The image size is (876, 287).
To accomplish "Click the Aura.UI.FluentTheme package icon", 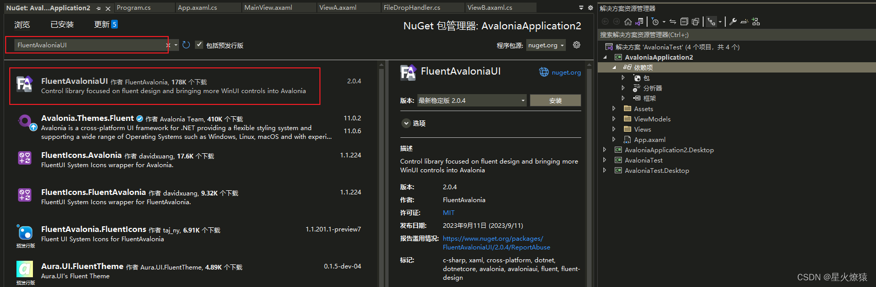I will pos(25,269).
